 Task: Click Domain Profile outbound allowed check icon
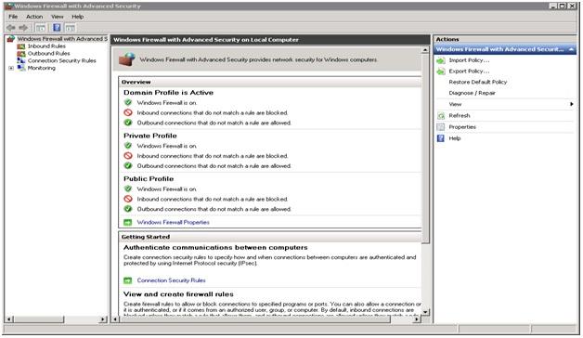(128, 123)
